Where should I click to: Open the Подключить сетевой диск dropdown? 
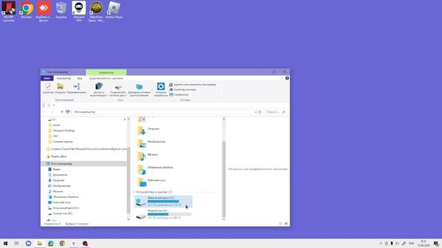(118, 90)
